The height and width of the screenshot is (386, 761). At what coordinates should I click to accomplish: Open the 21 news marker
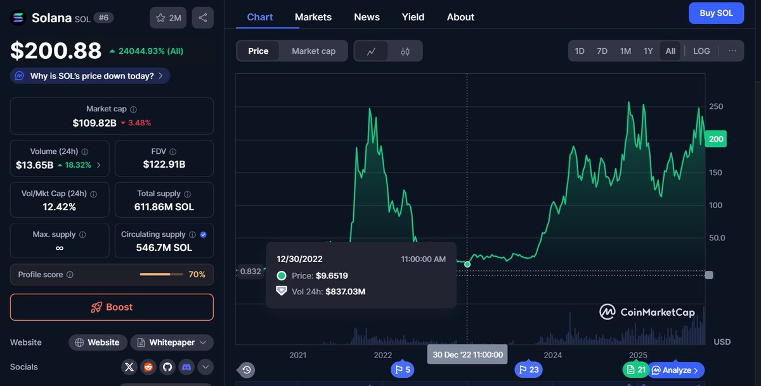[x=636, y=370]
